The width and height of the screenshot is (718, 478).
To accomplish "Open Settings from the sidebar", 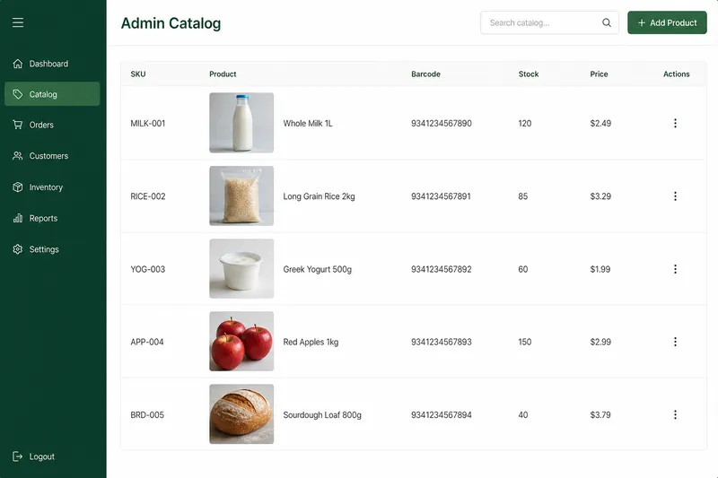I will (x=52, y=249).
